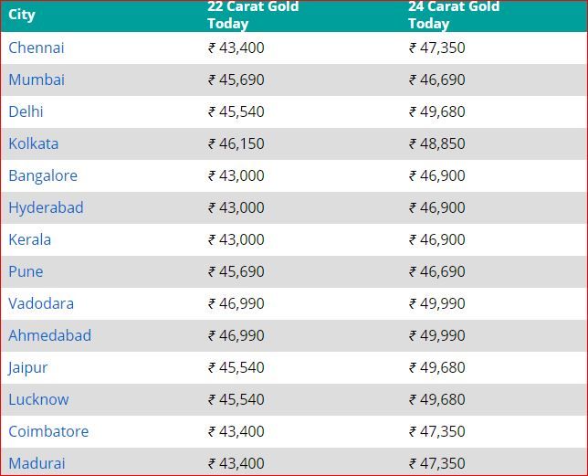Select Kolkata's 22 carat price ₹ 46,150
Image resolution: width=588 pixels, height=476 pixels.
236,143
